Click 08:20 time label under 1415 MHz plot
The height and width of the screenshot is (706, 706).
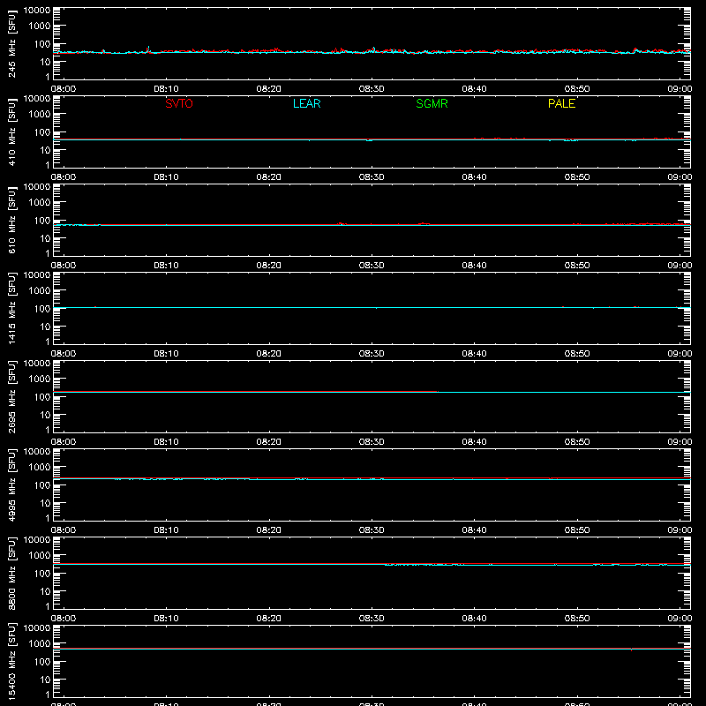tap(269, 354)
